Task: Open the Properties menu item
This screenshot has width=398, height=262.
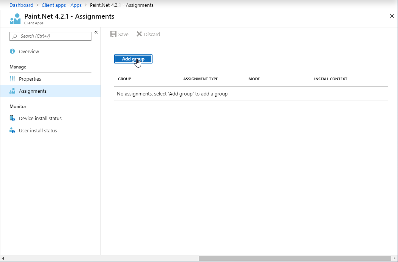Action: (x=30, y=79)
